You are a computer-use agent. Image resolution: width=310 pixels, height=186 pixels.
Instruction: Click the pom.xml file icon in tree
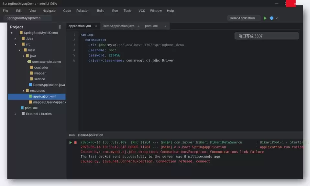pyautogui.click(x=22, y=108)
